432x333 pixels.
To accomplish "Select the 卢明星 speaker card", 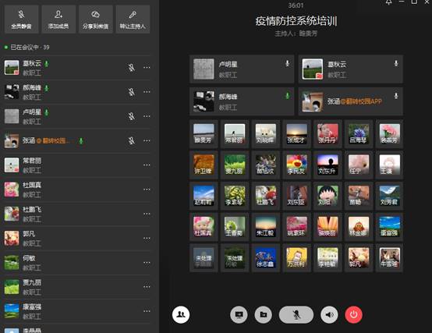I will click(x=242, y=69).
